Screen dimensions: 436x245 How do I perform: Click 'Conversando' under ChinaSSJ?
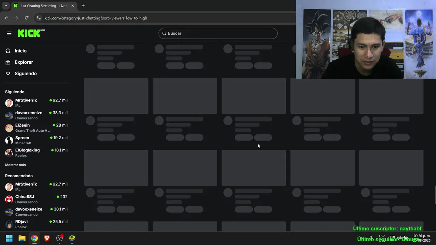coord(26,202)
